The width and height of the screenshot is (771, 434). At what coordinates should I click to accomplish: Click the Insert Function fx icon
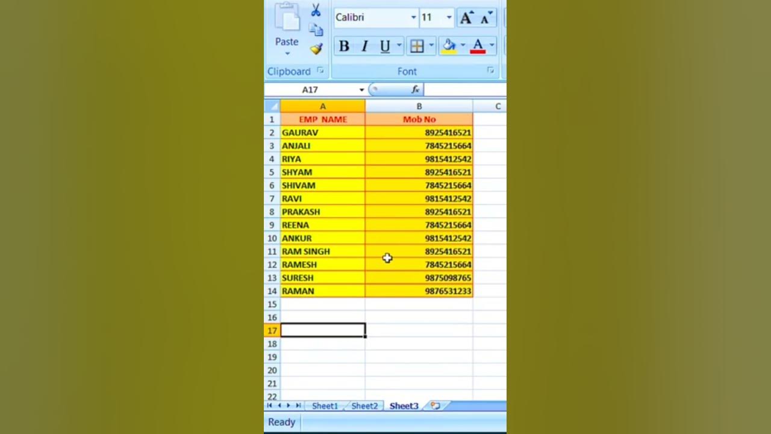point(415,90)
